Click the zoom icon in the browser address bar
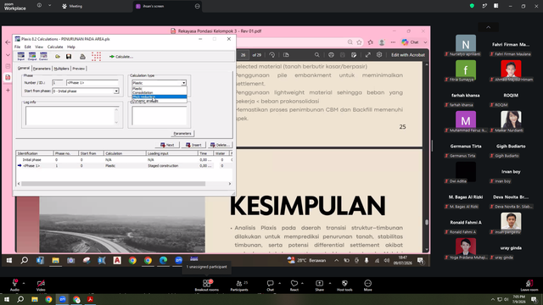The width and height of the screenshot is (543, 305). click(x=350, y=42)
